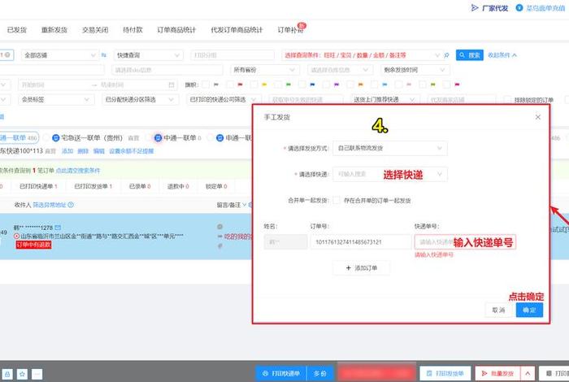Switch to the 交易关闭 tab
This screenshot has height=382, width=569.
(x=95, y=30)
